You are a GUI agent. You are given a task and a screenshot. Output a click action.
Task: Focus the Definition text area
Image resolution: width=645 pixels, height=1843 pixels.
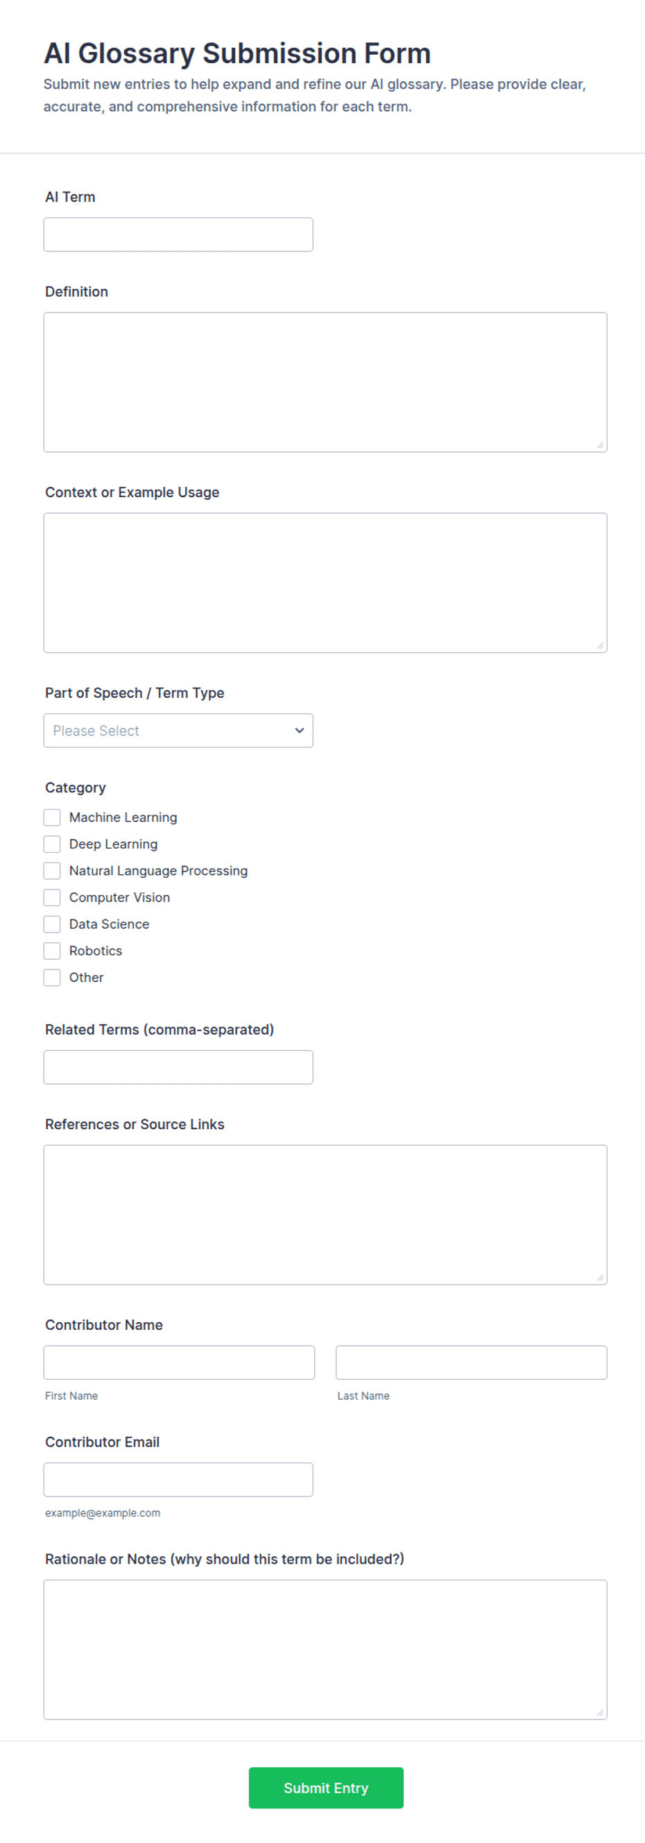pos(325,382)
